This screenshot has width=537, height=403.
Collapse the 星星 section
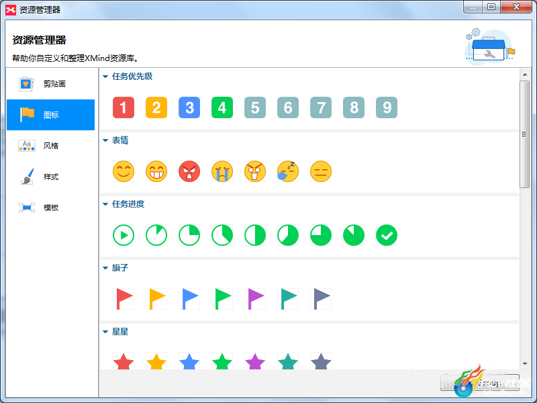coord(105,332)
